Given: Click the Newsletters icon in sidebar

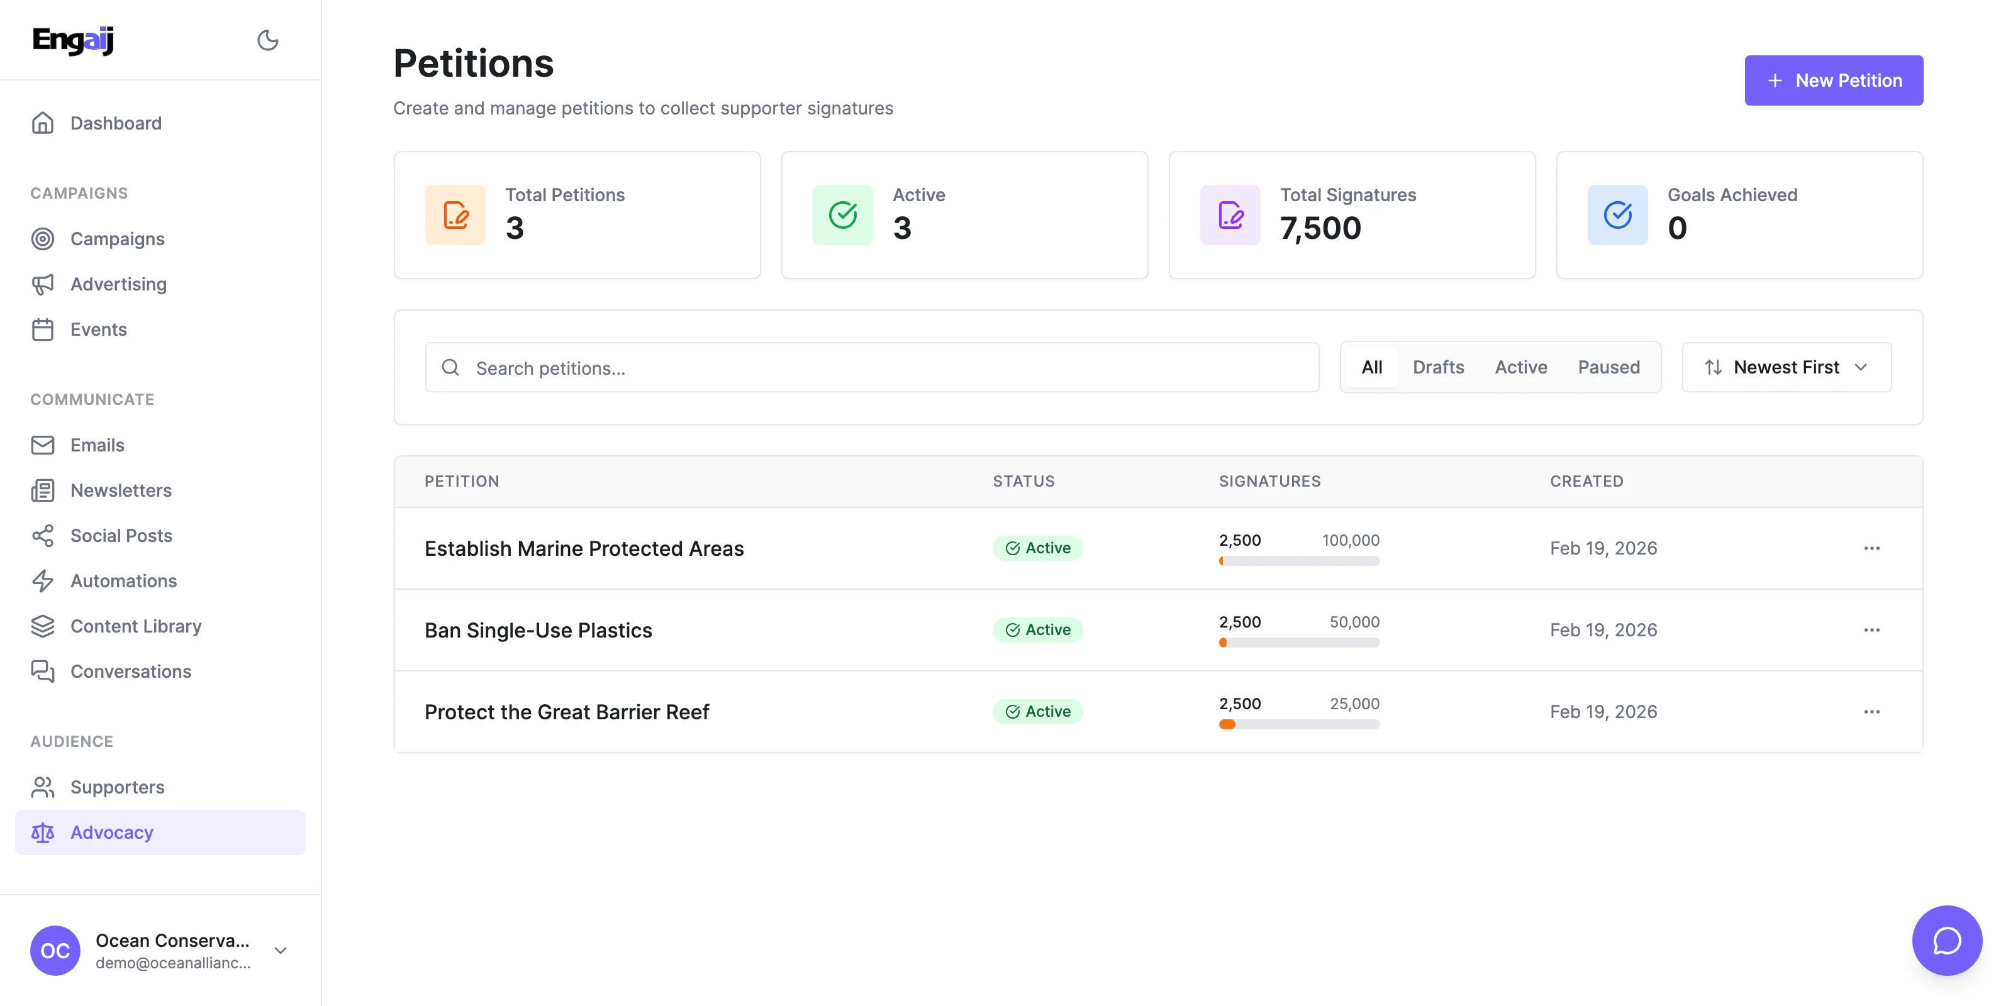Looking at the screenshot, I should tap(43, 490).
